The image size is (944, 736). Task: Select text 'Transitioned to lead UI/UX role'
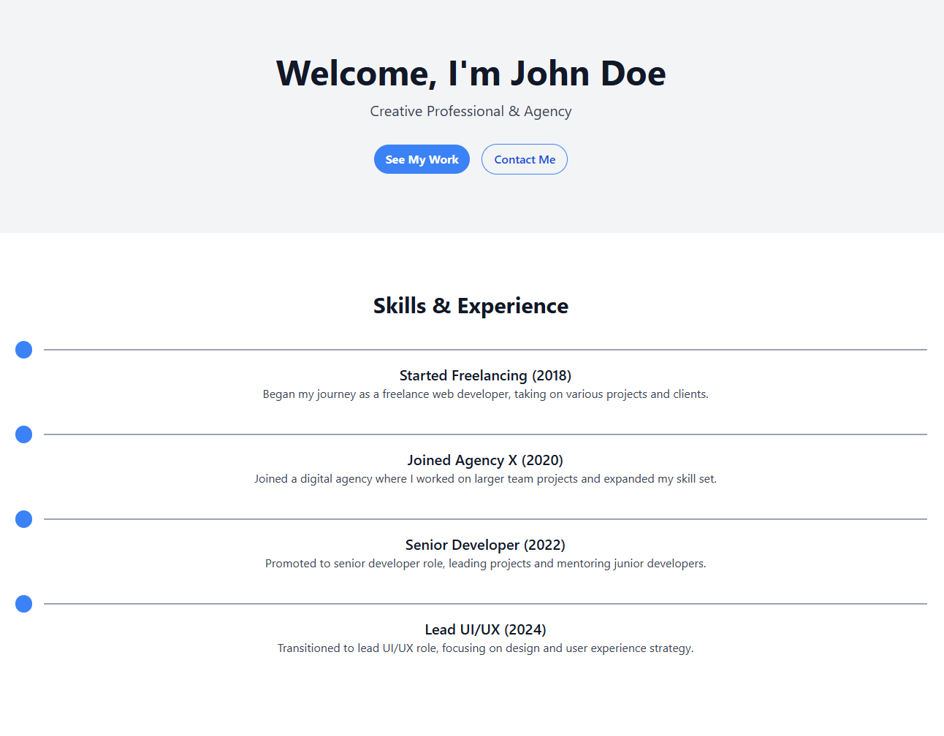pos(357,648)
